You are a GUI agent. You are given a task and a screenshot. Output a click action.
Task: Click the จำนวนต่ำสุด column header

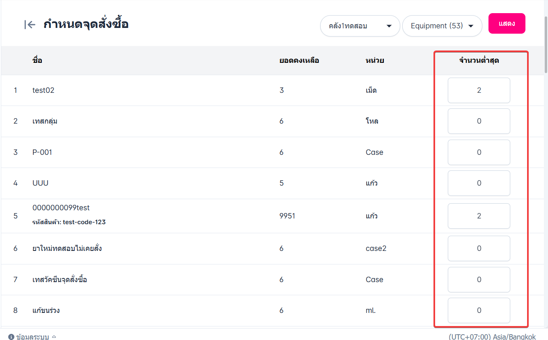pos(479,61)
